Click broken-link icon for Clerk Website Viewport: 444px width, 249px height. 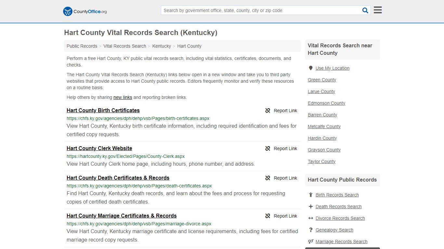pyautogui.click(x=268, y=148)
